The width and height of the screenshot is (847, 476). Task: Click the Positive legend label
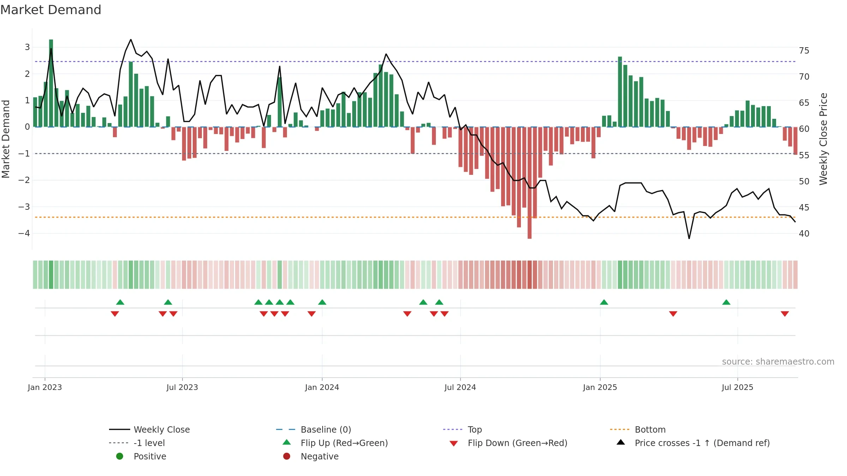pyautogui.click(x=150, y=457)
